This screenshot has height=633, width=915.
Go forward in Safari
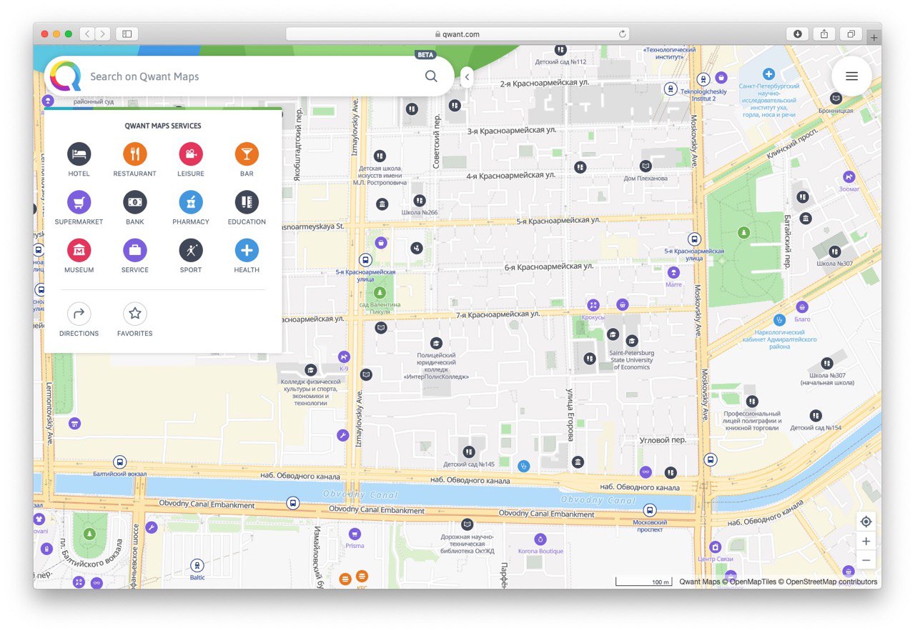click(104, 34)
